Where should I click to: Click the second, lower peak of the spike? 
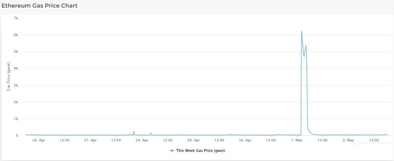click(x=306, y=45)
